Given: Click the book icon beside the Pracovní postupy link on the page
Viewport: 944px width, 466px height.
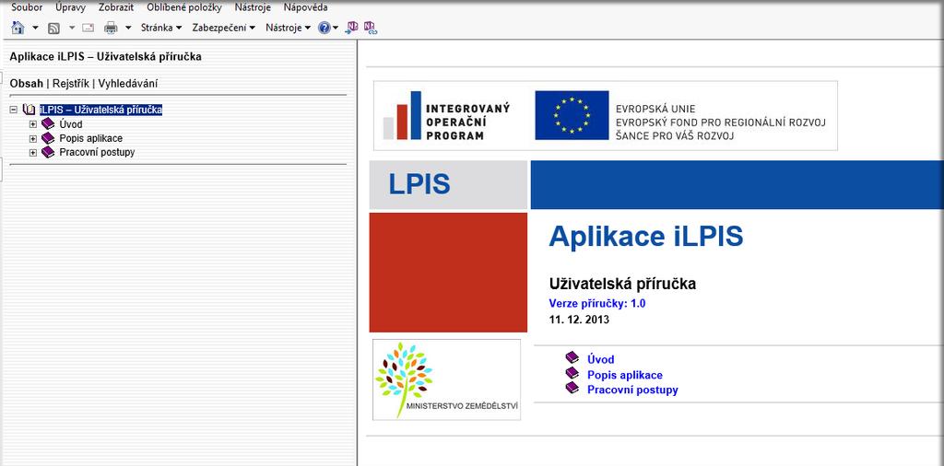Looking at the screenshot, I should pyautogui.click(x=572, y=388).
